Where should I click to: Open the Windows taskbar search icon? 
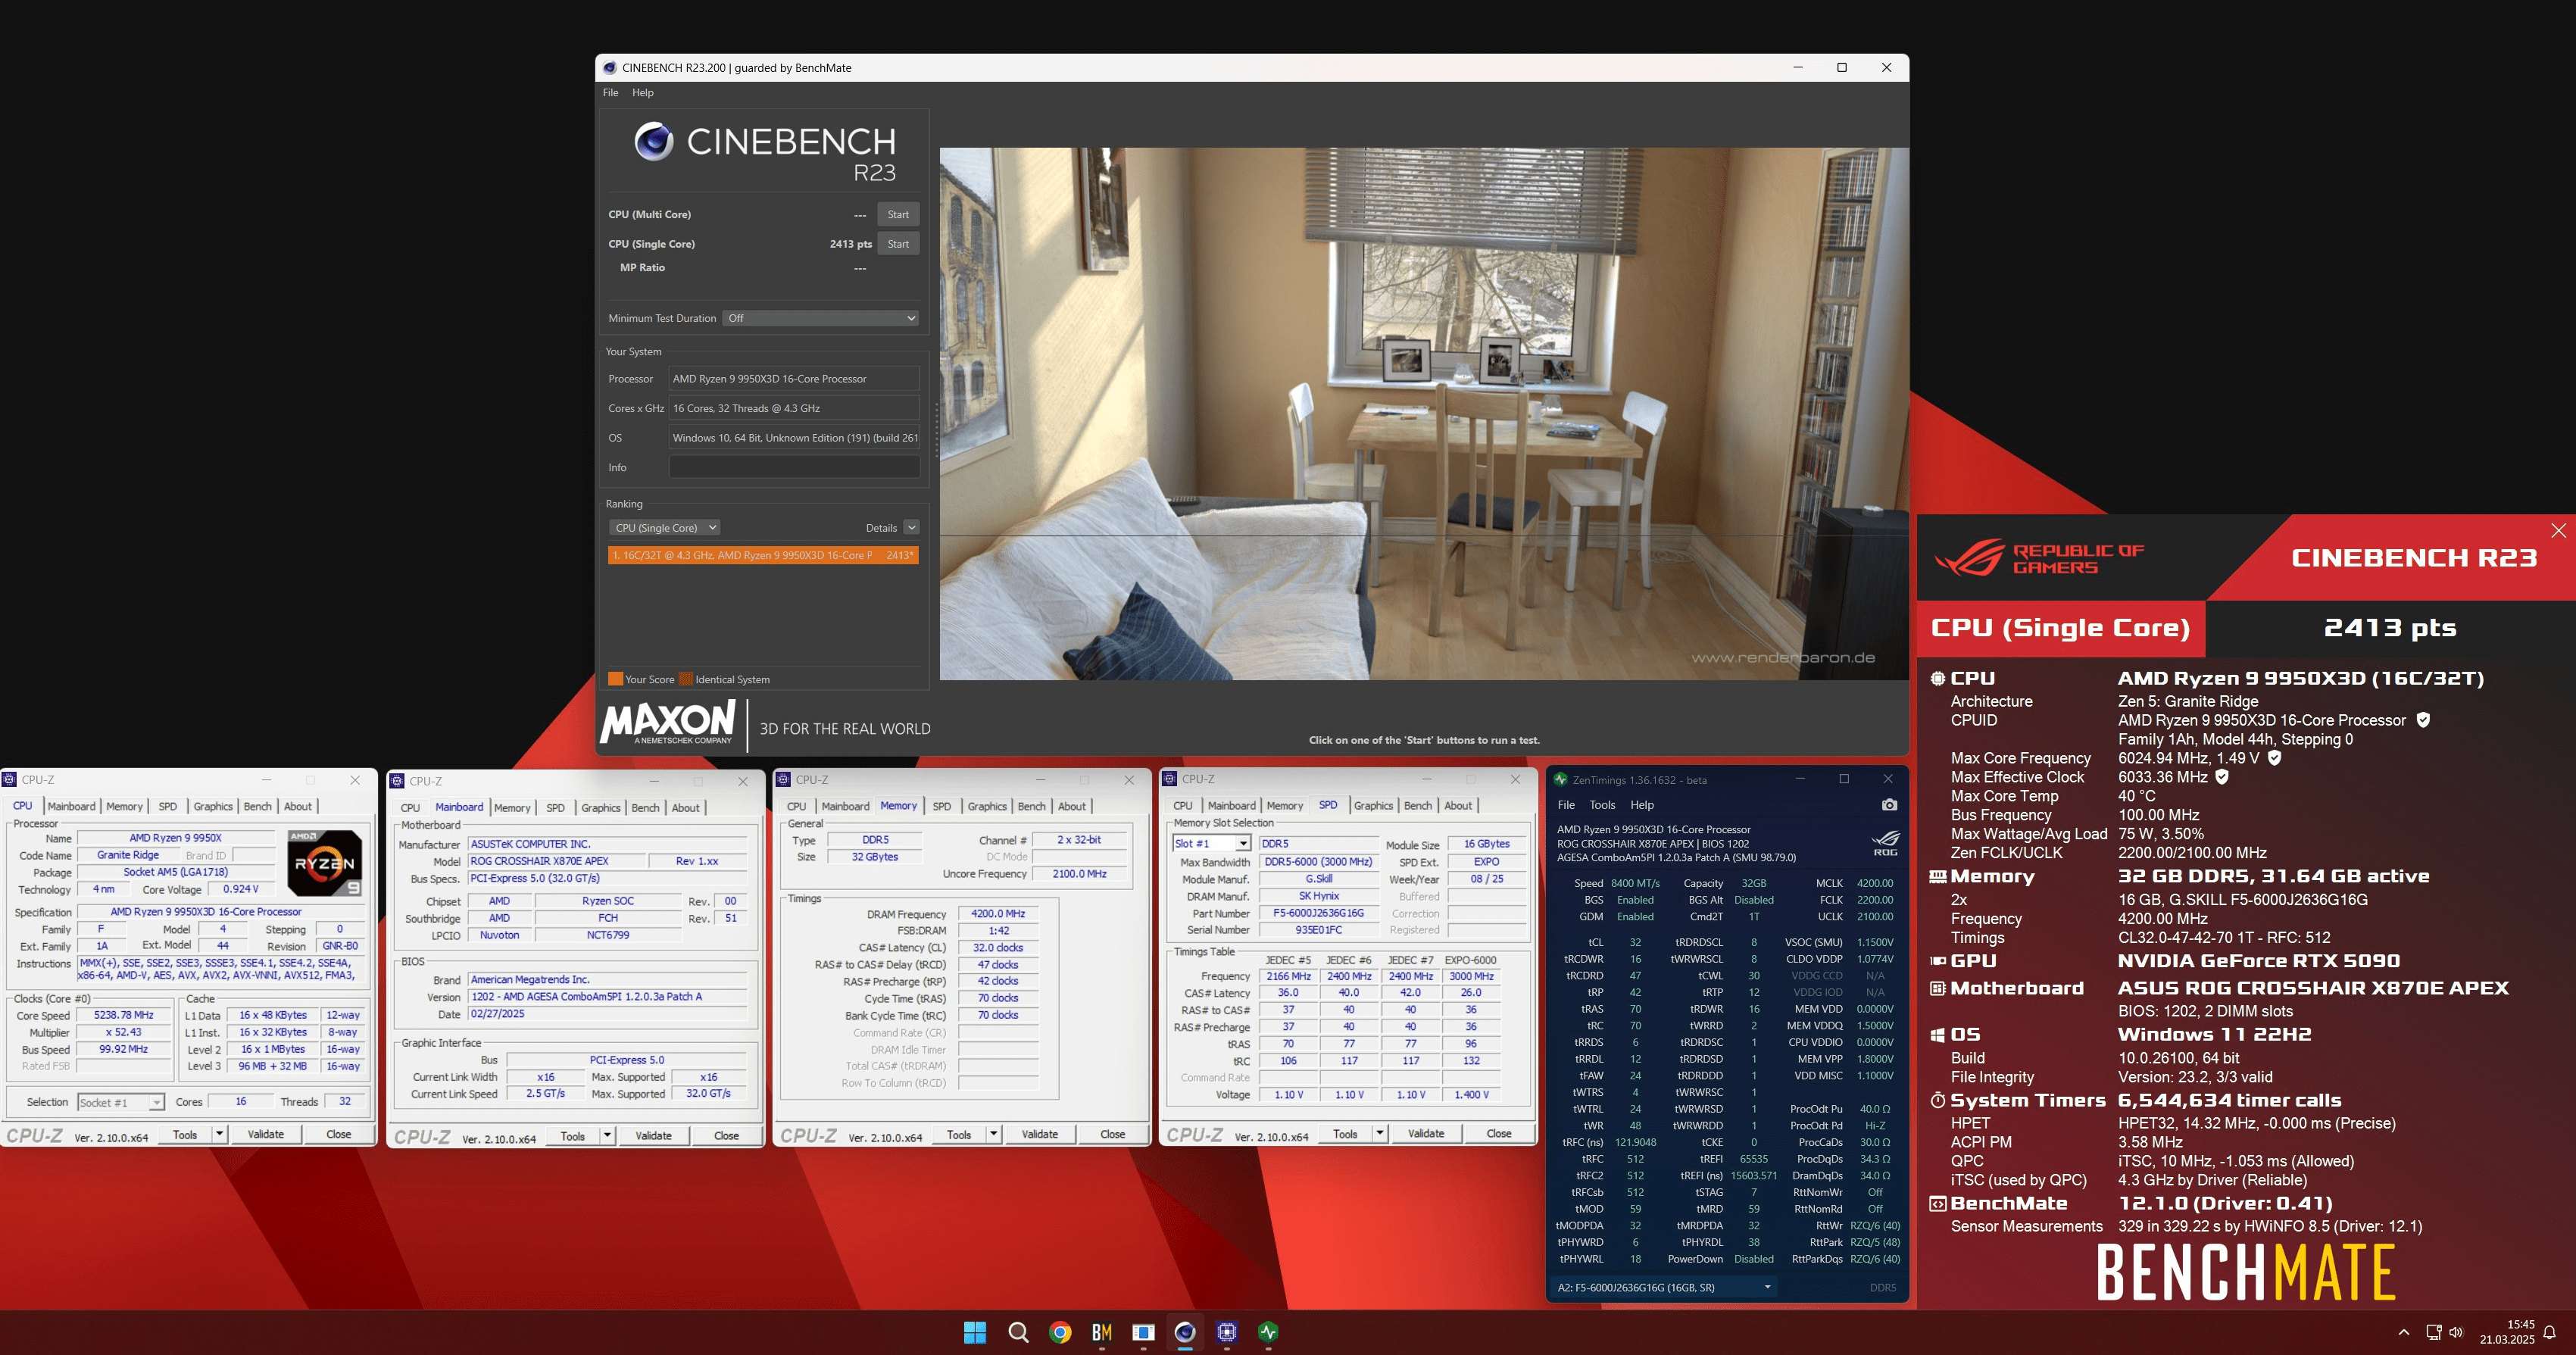(x=1018, y=1332)
